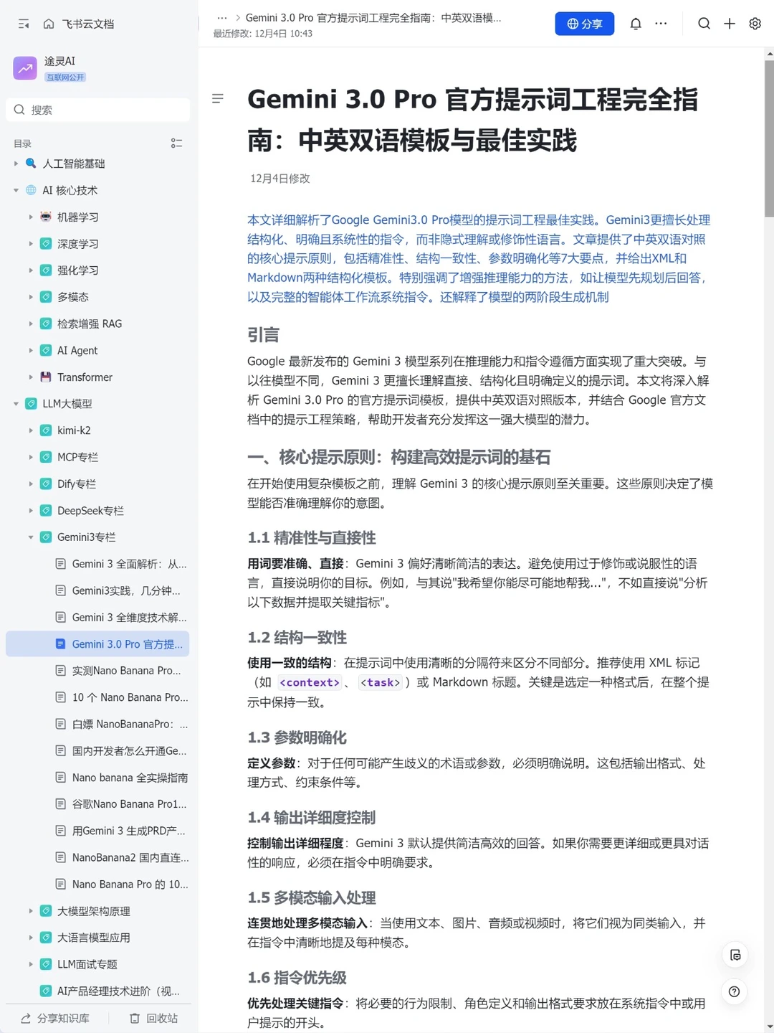Expand the 人工智能基础 tree node
This screenshot has width=774, height=1033.
(16, 164)
